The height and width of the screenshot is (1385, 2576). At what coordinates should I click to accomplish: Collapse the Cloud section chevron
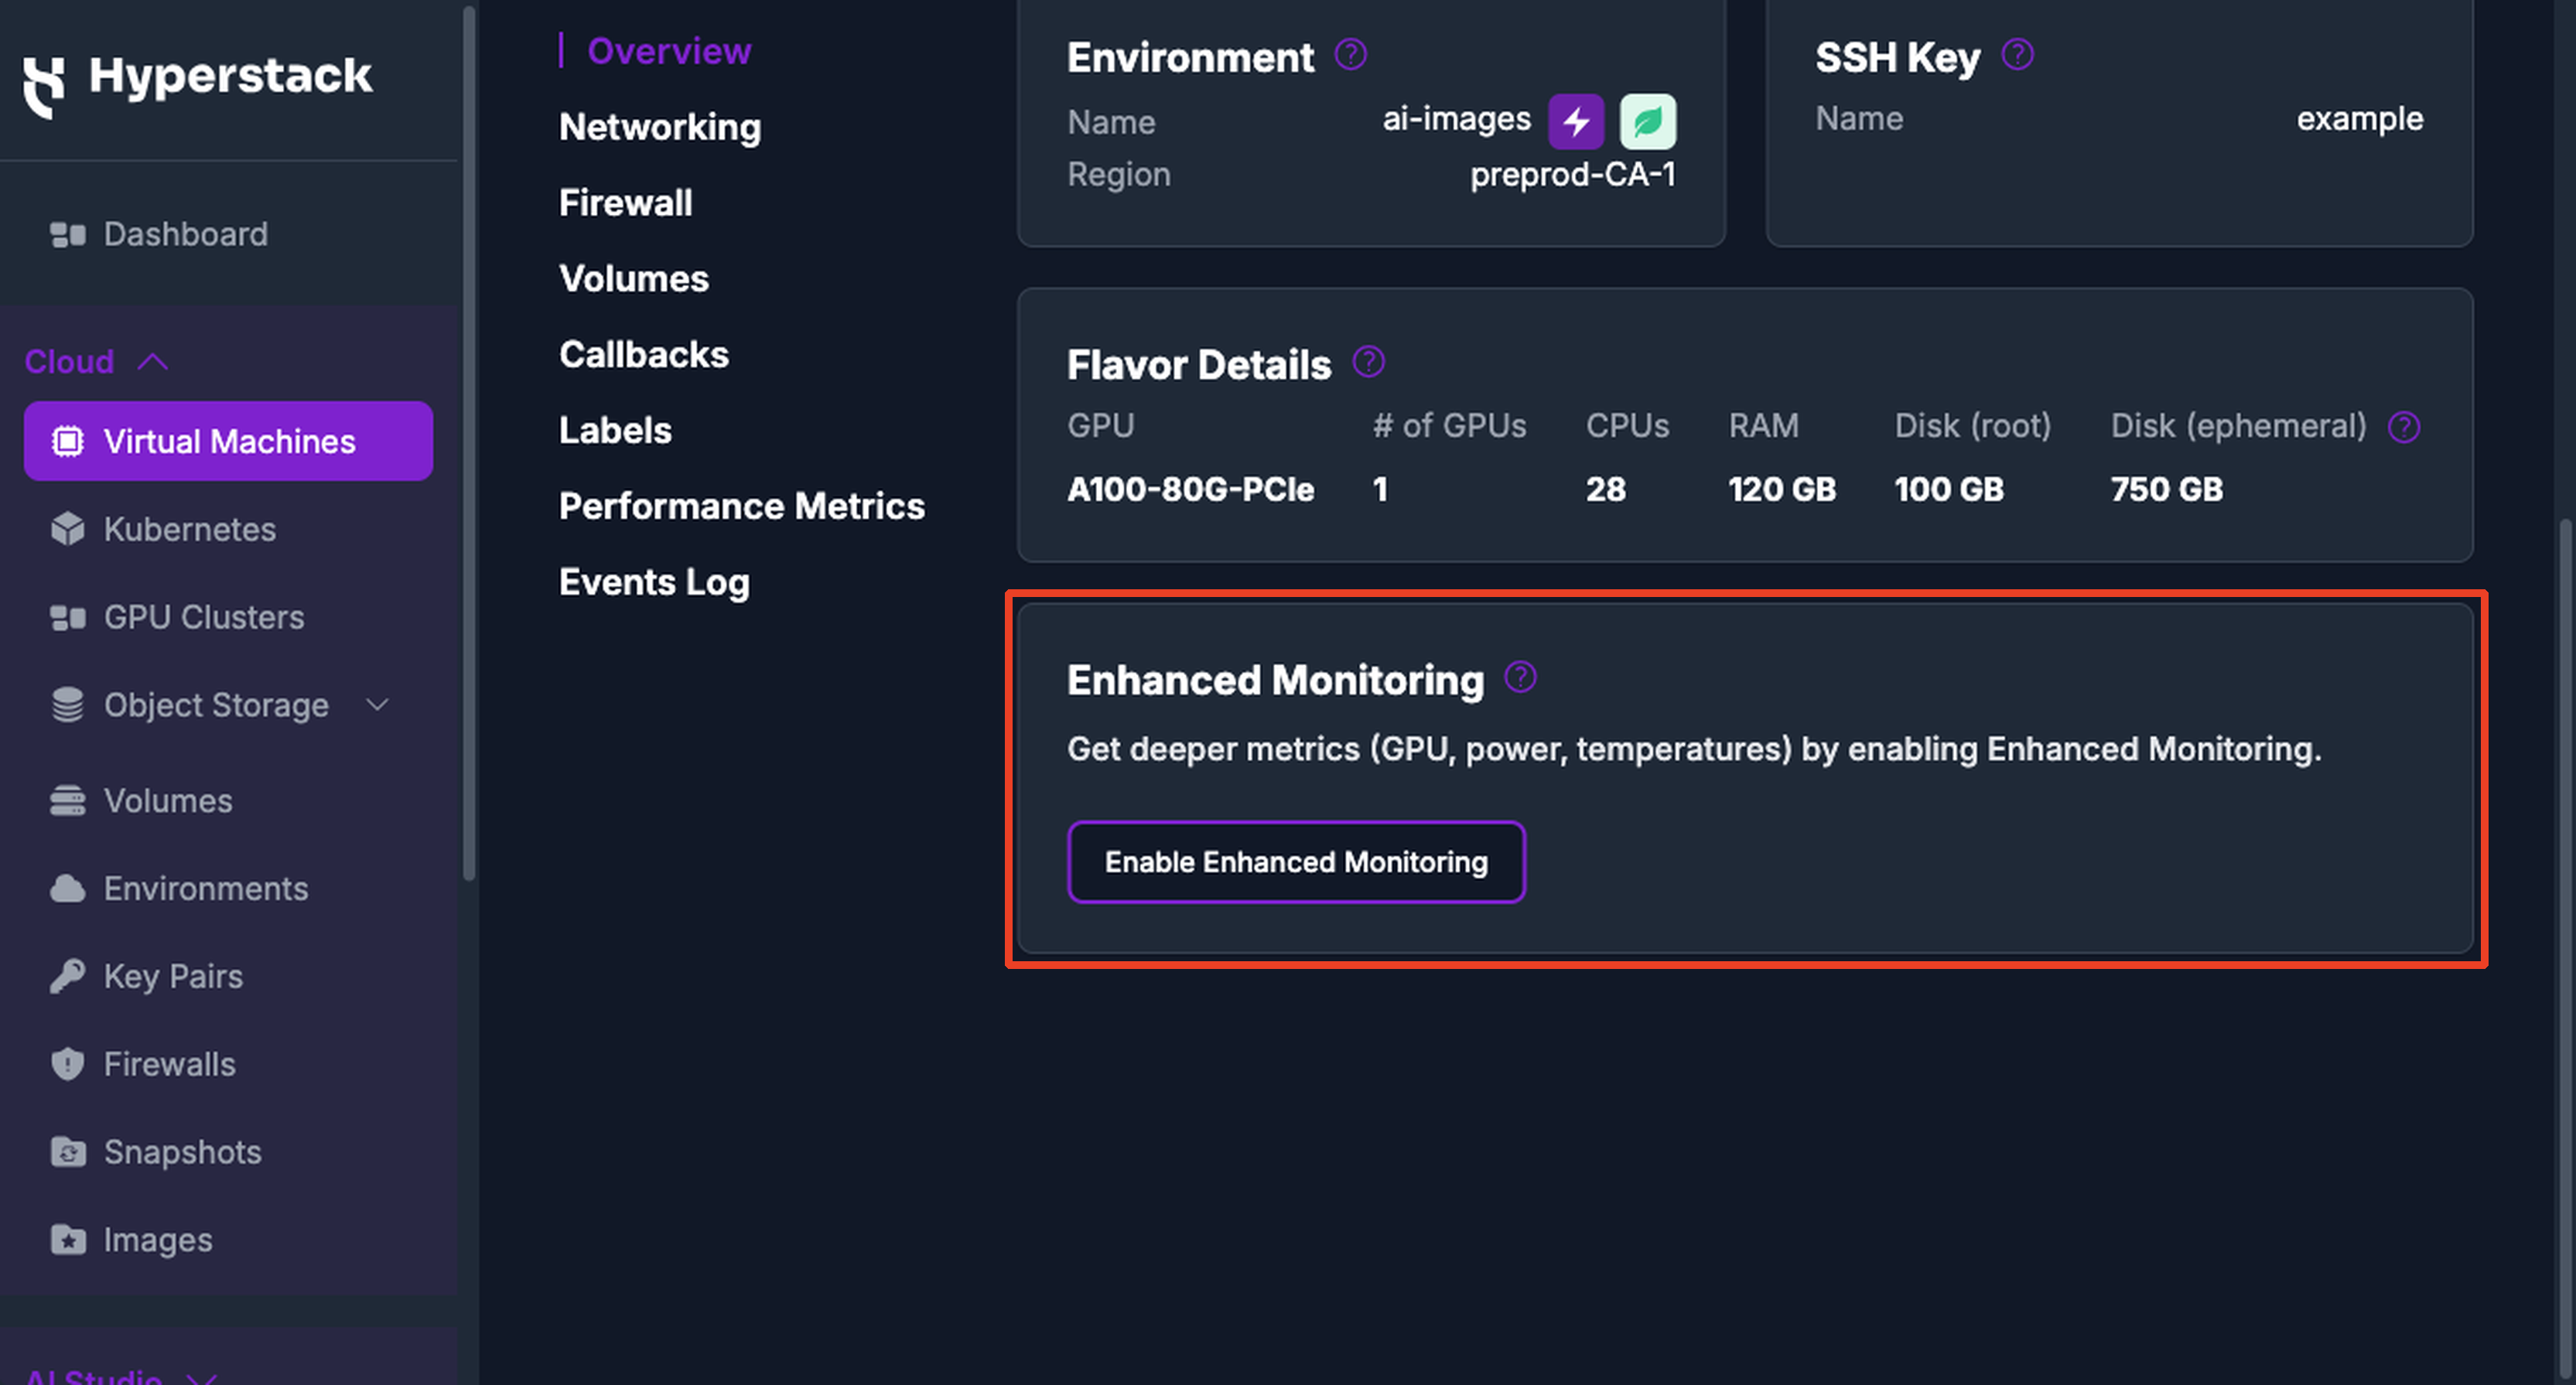(152, 361)
